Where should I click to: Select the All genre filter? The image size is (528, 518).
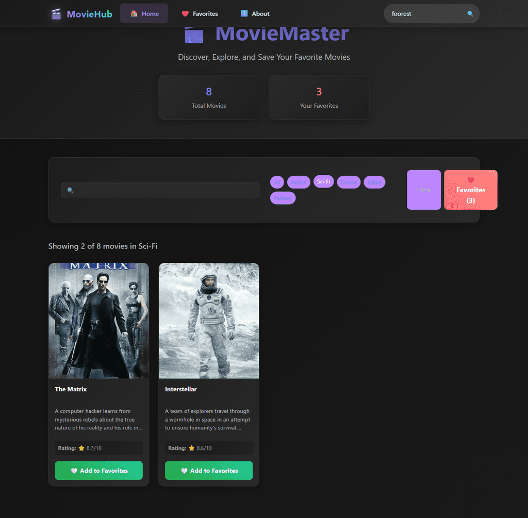click(x=277, y=182)
